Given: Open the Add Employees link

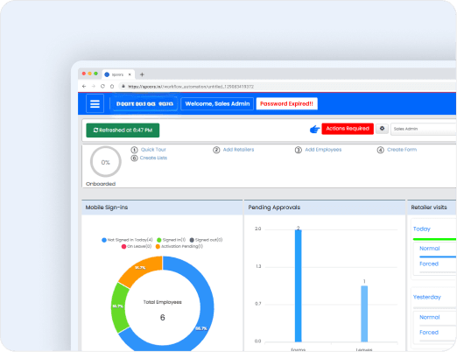Looking at the screenshot, I should [323, 150].
